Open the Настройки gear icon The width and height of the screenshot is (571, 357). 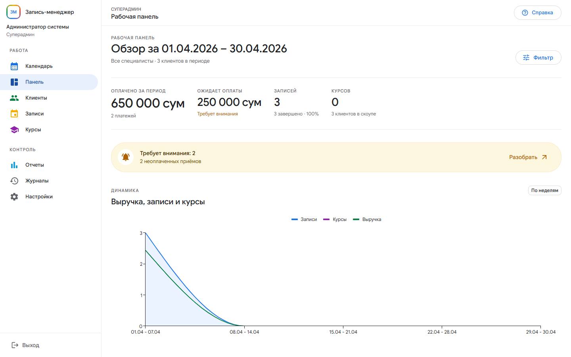pyautogui.click(x=14, y=197)
